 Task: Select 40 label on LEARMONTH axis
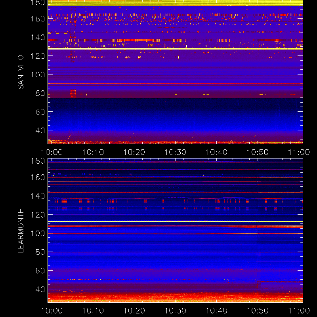pyautogui.click(x=40, y=289)
